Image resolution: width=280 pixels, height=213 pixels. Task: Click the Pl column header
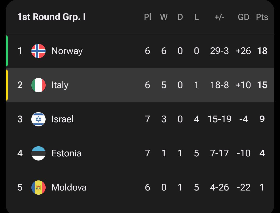point(148,17)
